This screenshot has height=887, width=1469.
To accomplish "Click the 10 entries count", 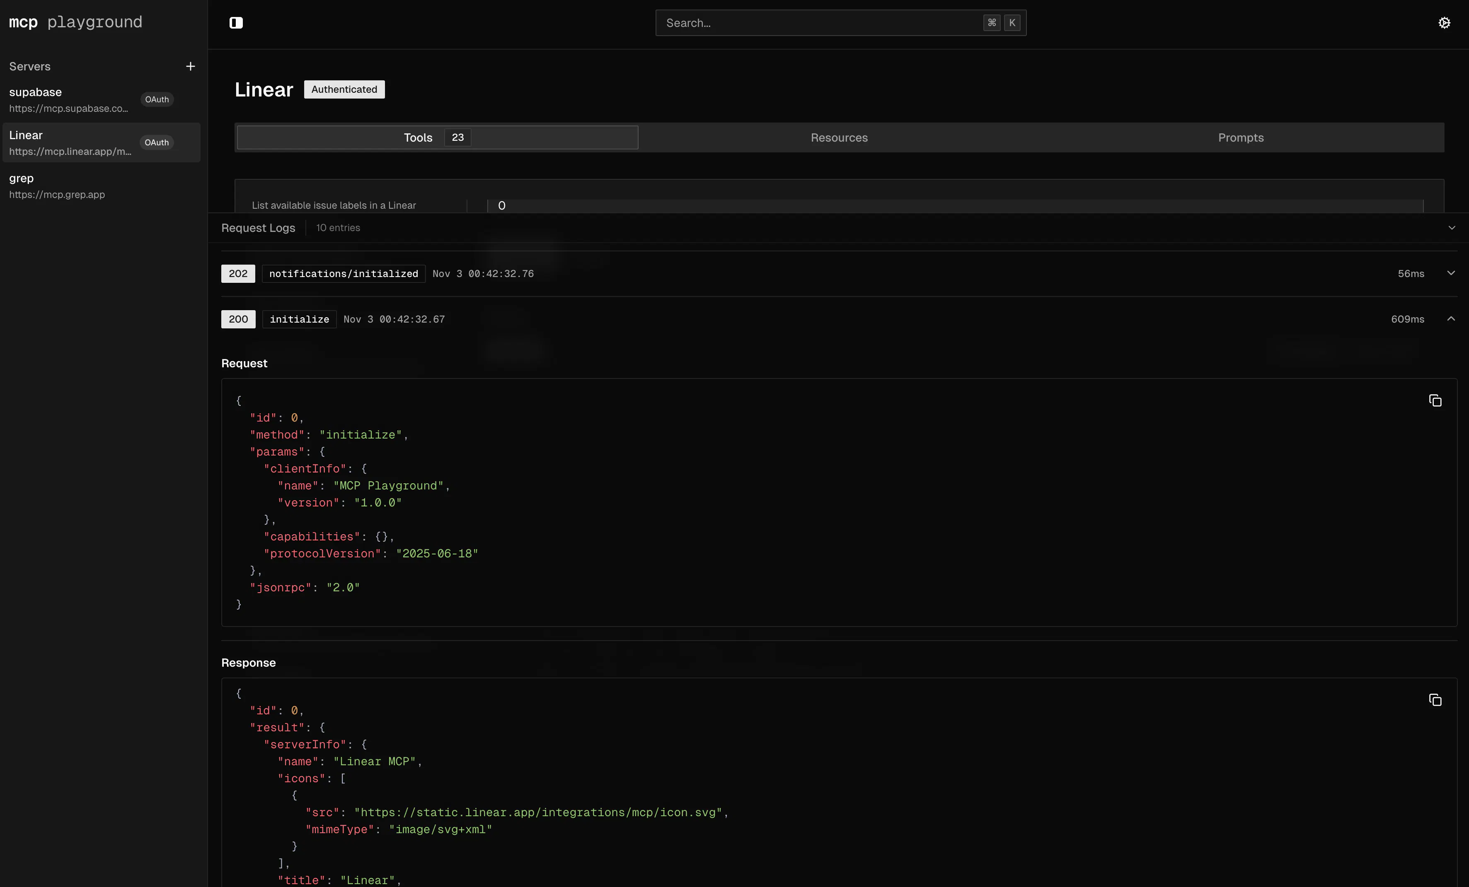I will point(338,228).
